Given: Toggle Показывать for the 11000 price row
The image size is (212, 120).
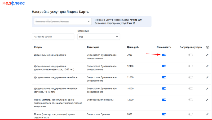Looking at the screenshot, I should pyautogui.click(x=164, y=77).
